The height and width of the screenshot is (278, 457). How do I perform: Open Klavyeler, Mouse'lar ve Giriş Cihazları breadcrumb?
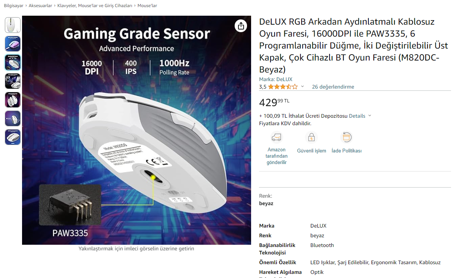pos(95,6)
